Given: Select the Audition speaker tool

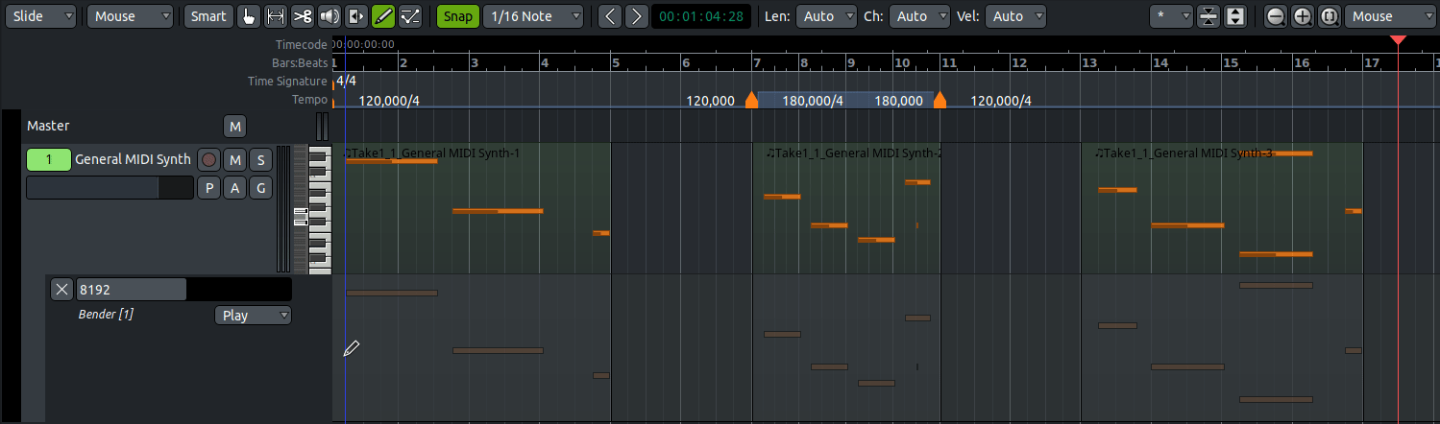Looking at the screenshot, I should (x=329, y=16).
